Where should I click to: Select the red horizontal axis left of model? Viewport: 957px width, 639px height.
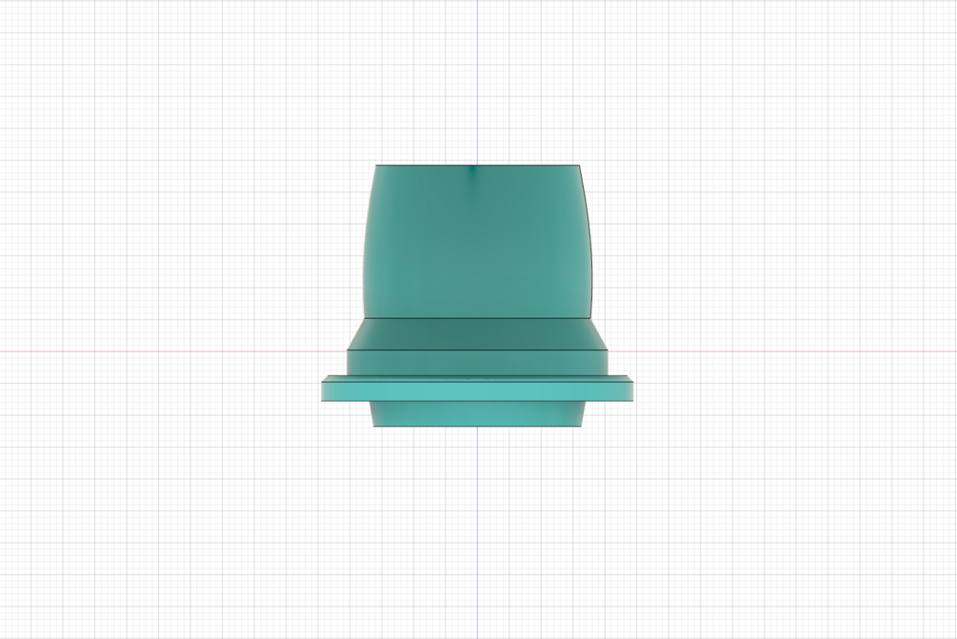[170, 351]
